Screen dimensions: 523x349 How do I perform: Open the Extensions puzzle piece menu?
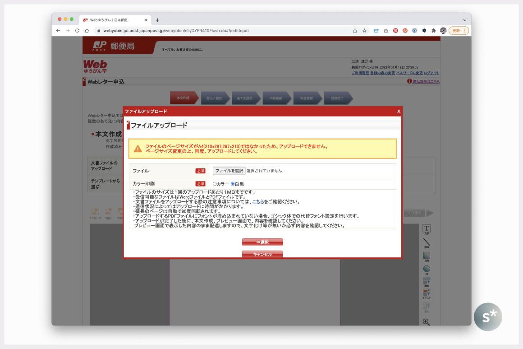coord(433,31)
